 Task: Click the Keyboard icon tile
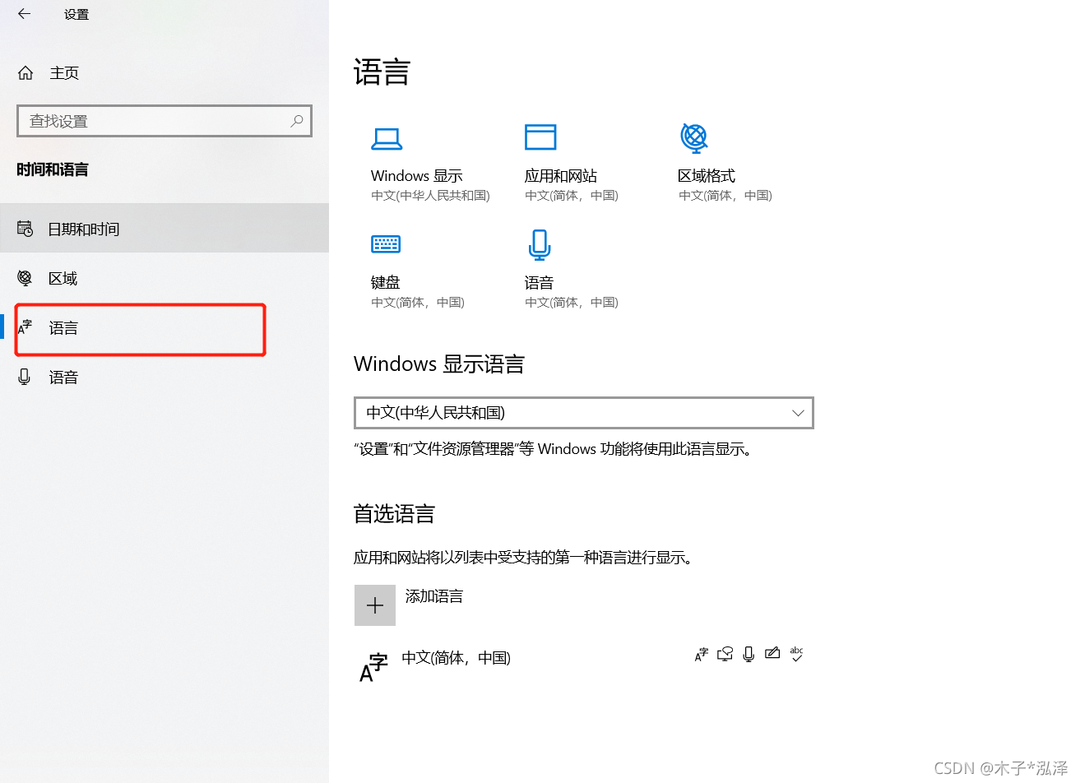[x=385, y=244]
